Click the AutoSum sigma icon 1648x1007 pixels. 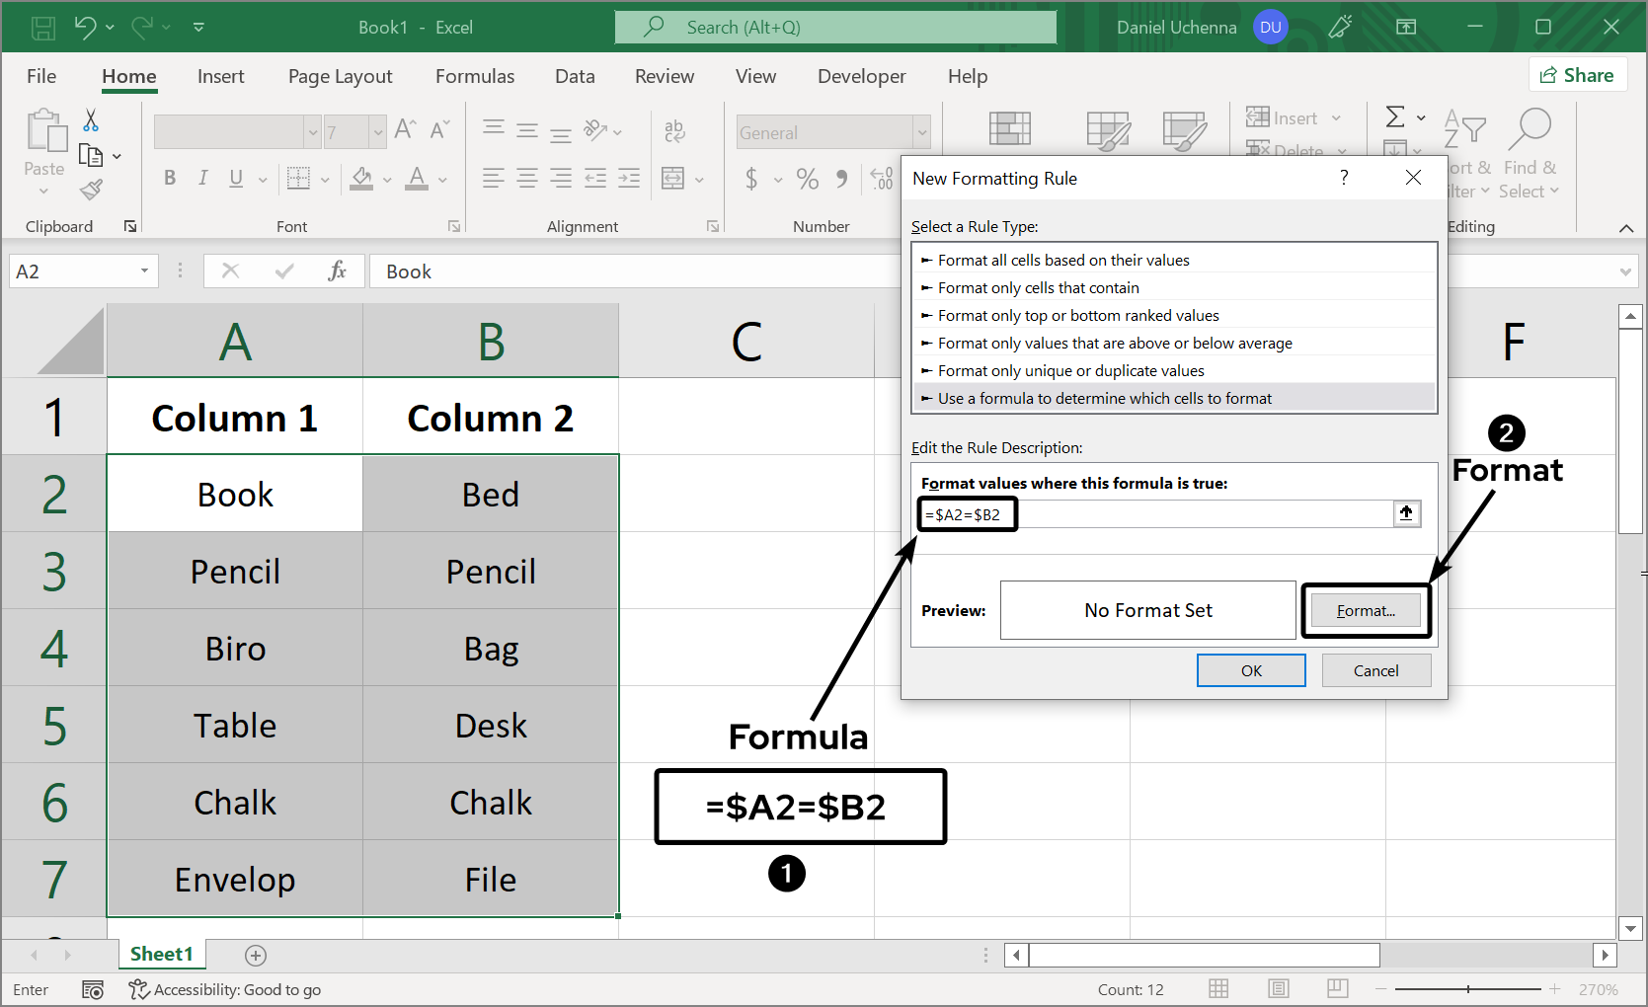coord(1394,117)
